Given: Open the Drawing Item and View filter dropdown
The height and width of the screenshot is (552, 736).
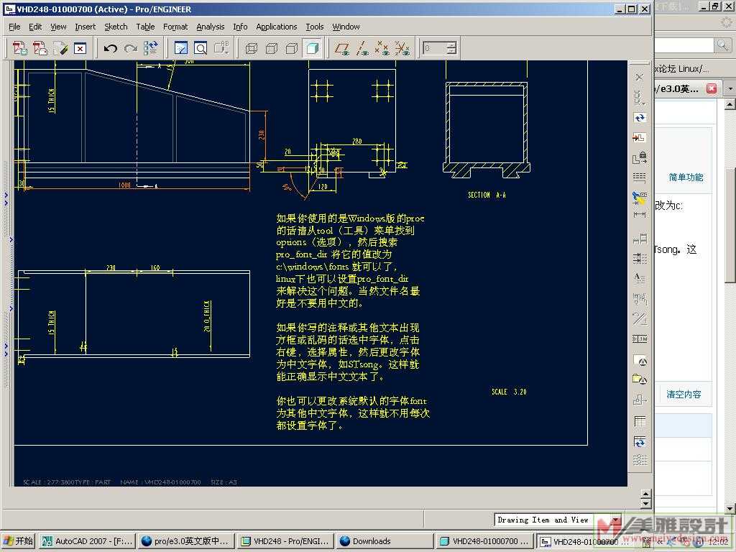Looking at the screenshot, I should point(615,520).
